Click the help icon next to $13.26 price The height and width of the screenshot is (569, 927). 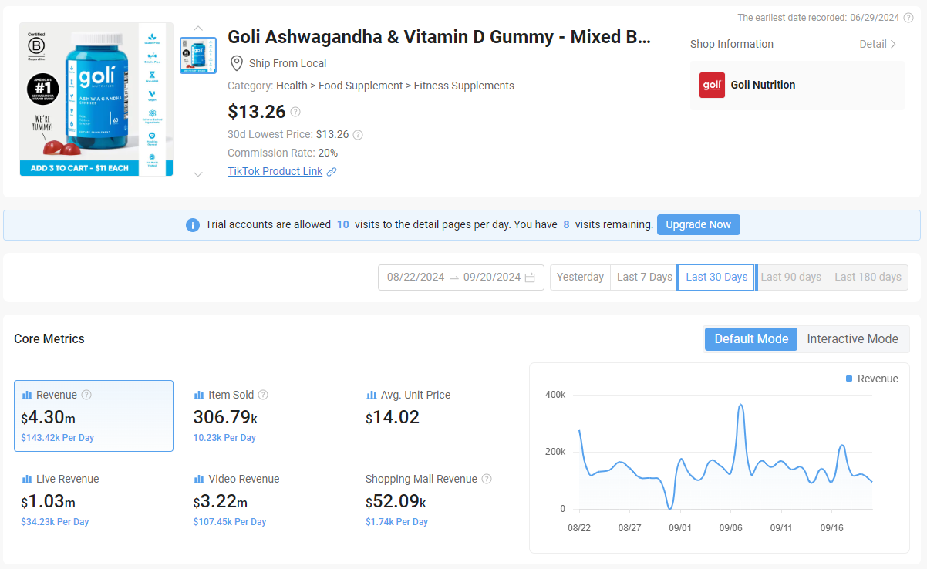[295, 112]
